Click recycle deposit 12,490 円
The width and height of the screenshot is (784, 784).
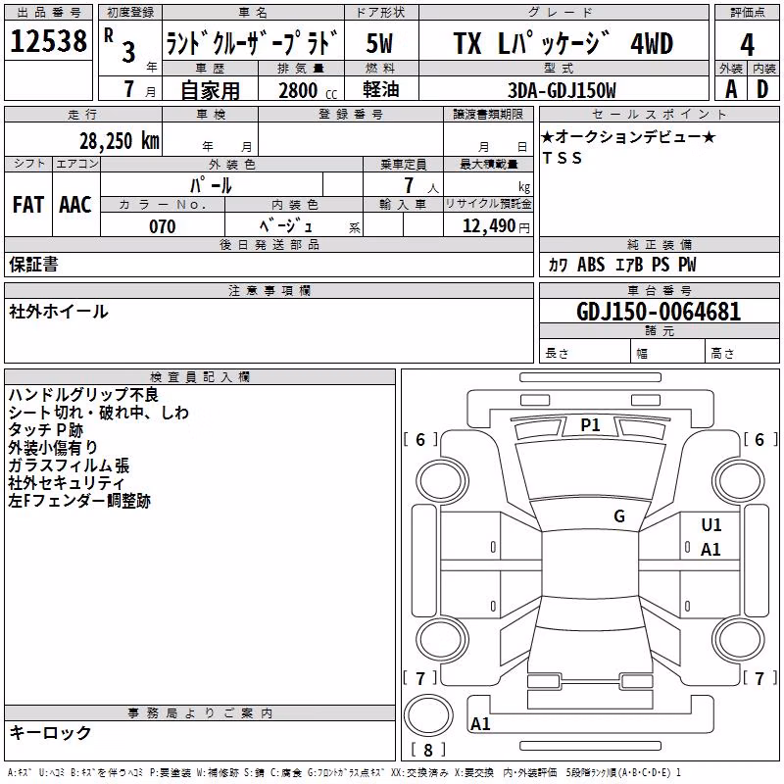tap(496, 226)
